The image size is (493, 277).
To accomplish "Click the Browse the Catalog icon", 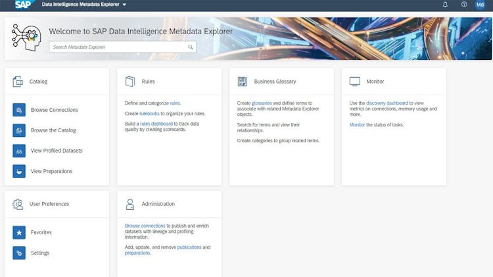I will [x=19, y=130].
